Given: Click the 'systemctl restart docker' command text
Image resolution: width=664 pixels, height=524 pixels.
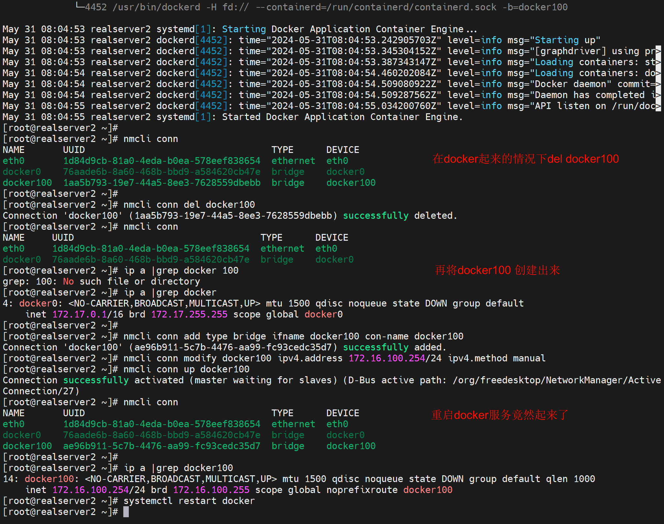Looking at the screenshot, I should pyautogui.click(x=189, y=501).
